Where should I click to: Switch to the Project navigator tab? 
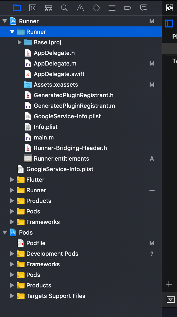pyautogui.click(x=17, y=8)
